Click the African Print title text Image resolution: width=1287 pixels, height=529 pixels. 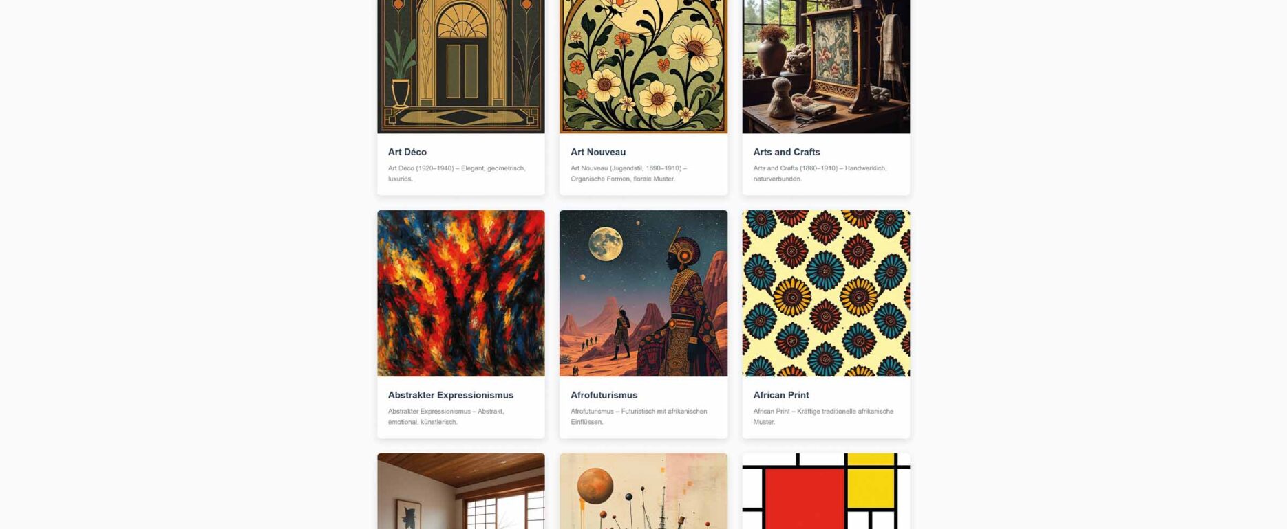pyautogui.click(x=781, y=395)
